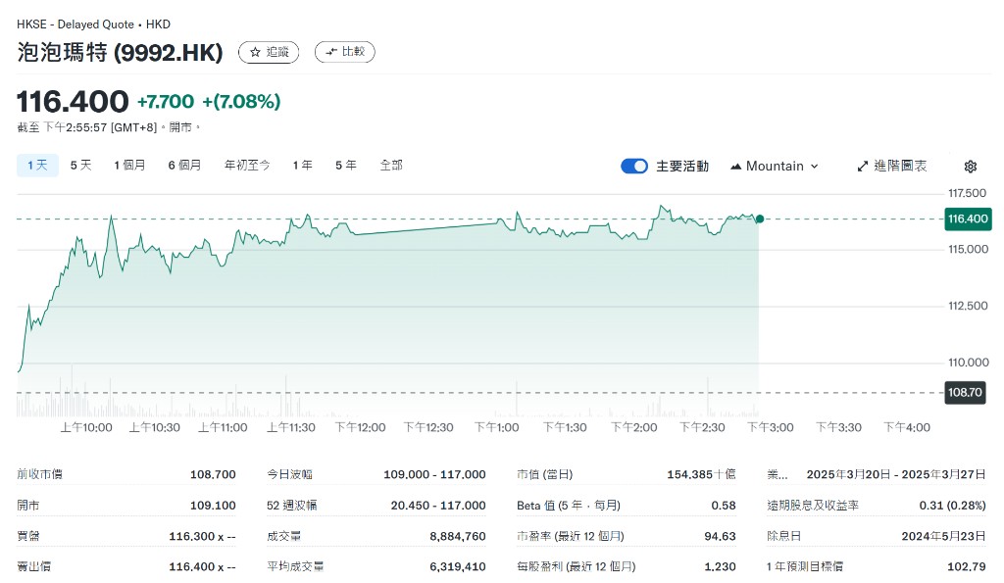
Task: Choose the 1 年 range tab
Action: (303, 166)
